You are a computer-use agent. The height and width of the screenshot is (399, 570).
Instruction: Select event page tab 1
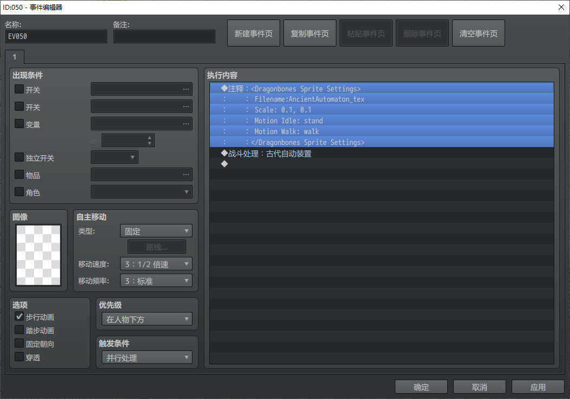point(15,57)
